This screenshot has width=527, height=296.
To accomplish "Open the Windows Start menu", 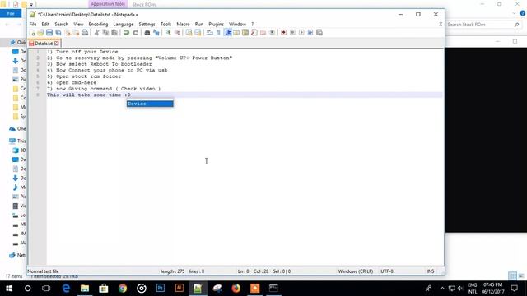I will 9,289.
